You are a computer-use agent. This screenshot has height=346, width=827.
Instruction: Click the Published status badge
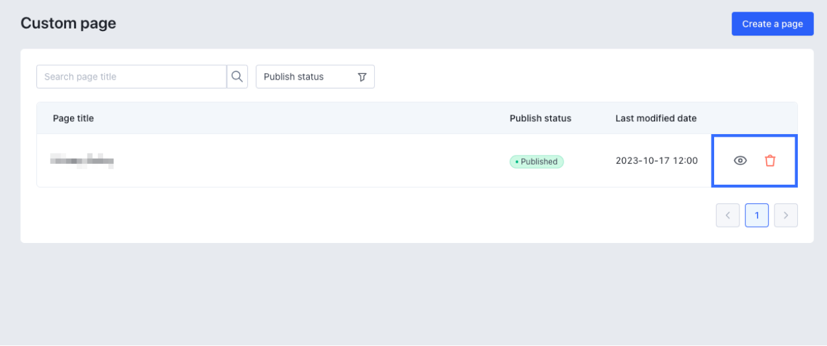(x=537, y=161)
